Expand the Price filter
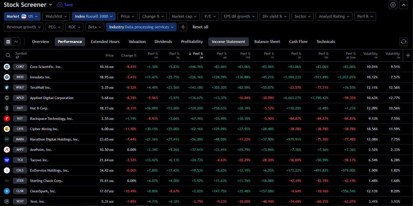413x206 pixels. click(127, 16)
